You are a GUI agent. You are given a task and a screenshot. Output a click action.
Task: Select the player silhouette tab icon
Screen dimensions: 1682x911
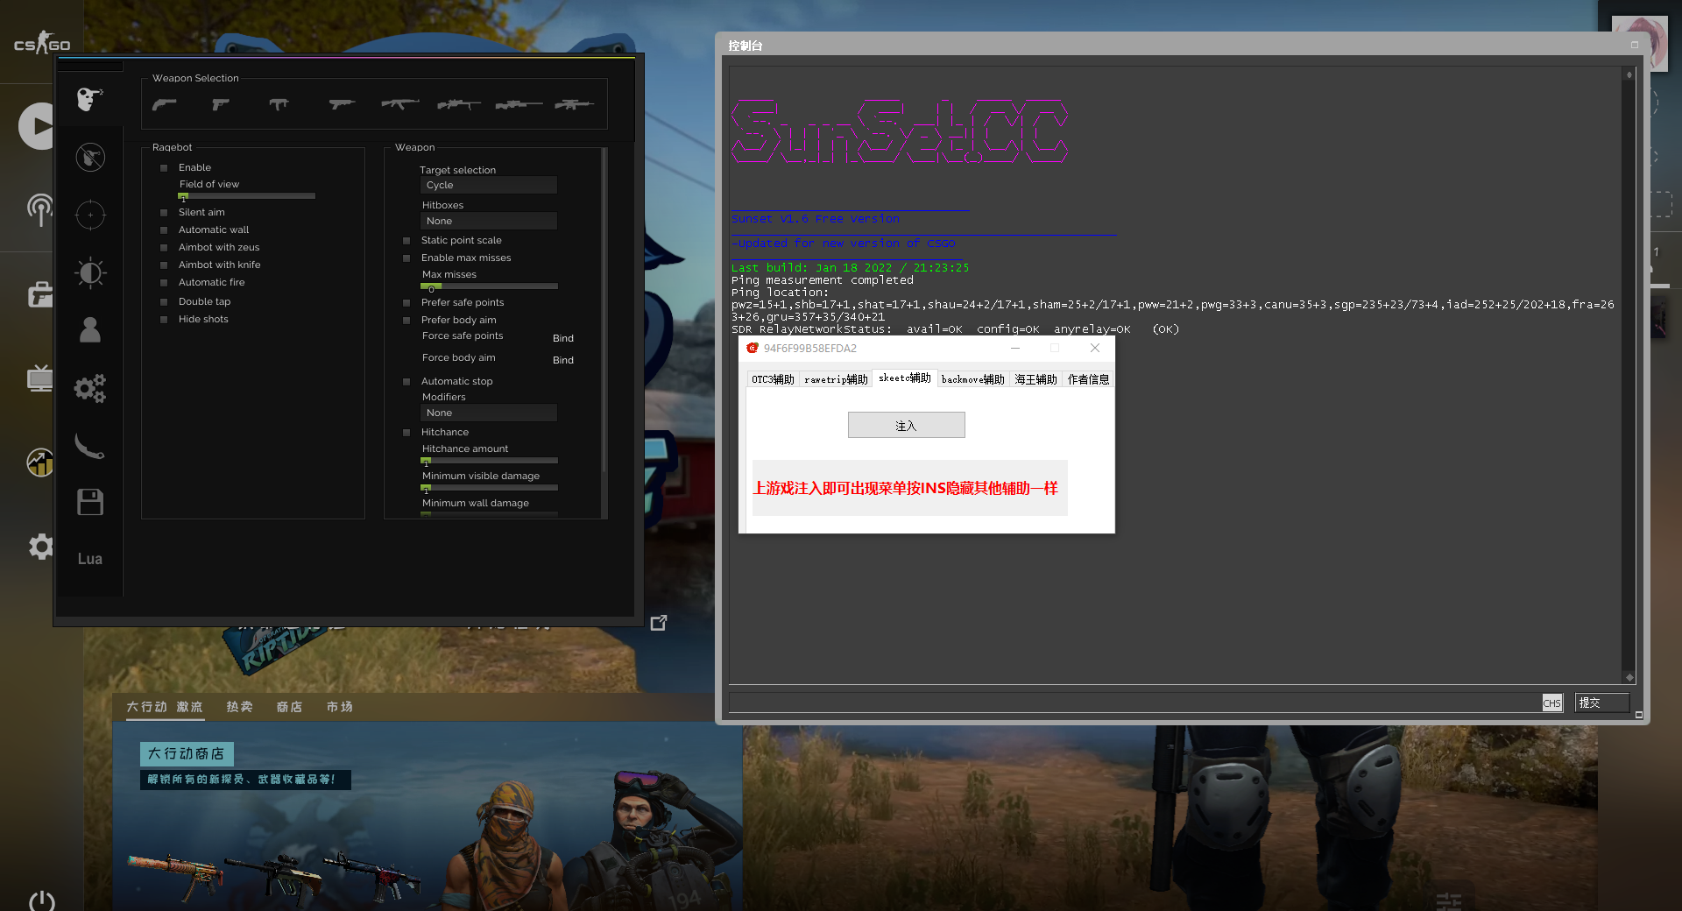(x=90, y=330)
